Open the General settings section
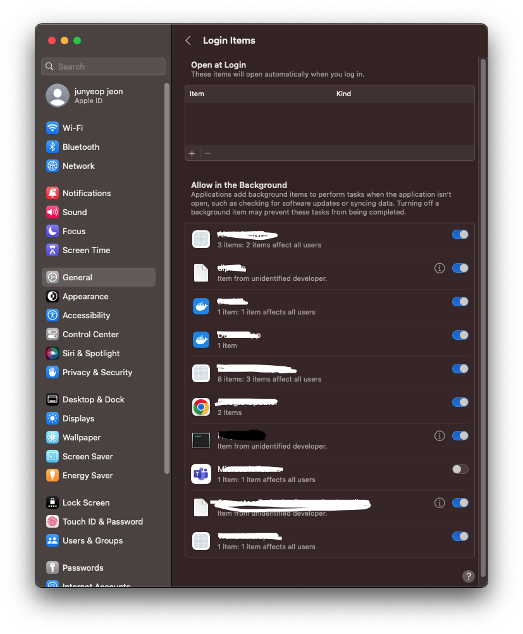The width and height of the screenshot is (523, 634). [99, 277]
